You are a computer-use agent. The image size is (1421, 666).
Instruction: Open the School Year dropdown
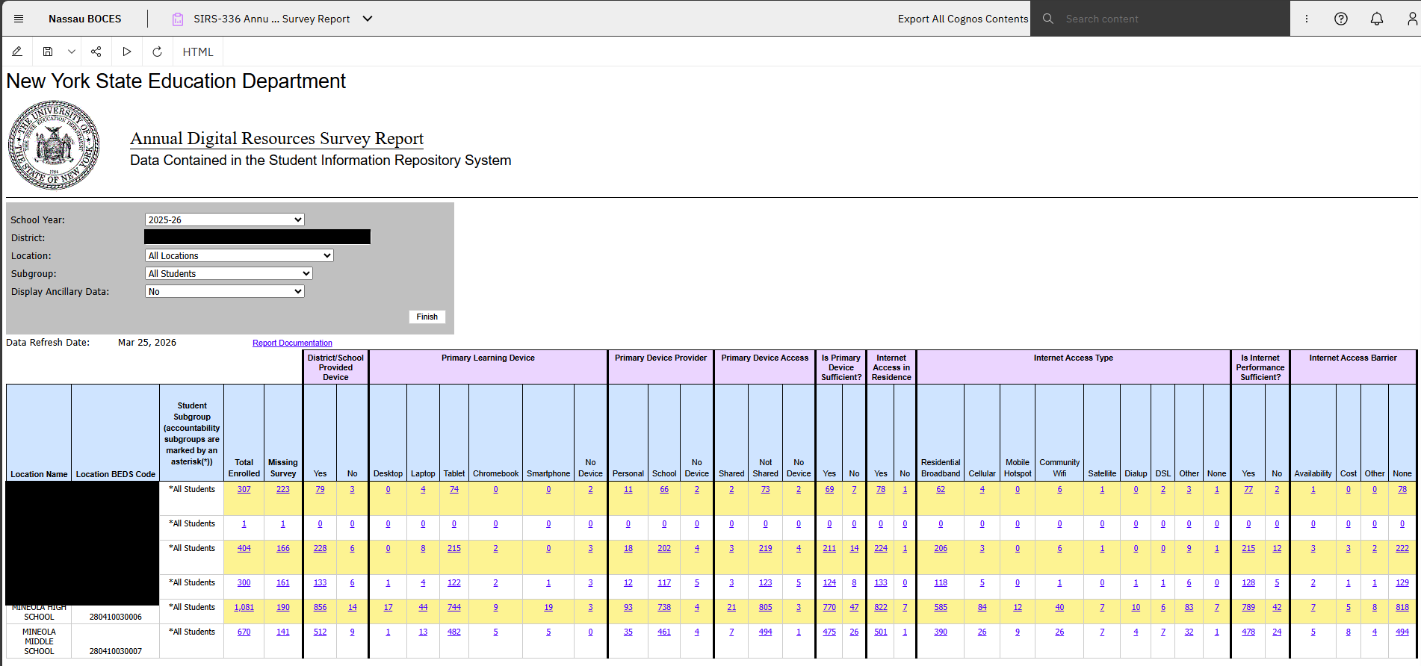point(224,220)
